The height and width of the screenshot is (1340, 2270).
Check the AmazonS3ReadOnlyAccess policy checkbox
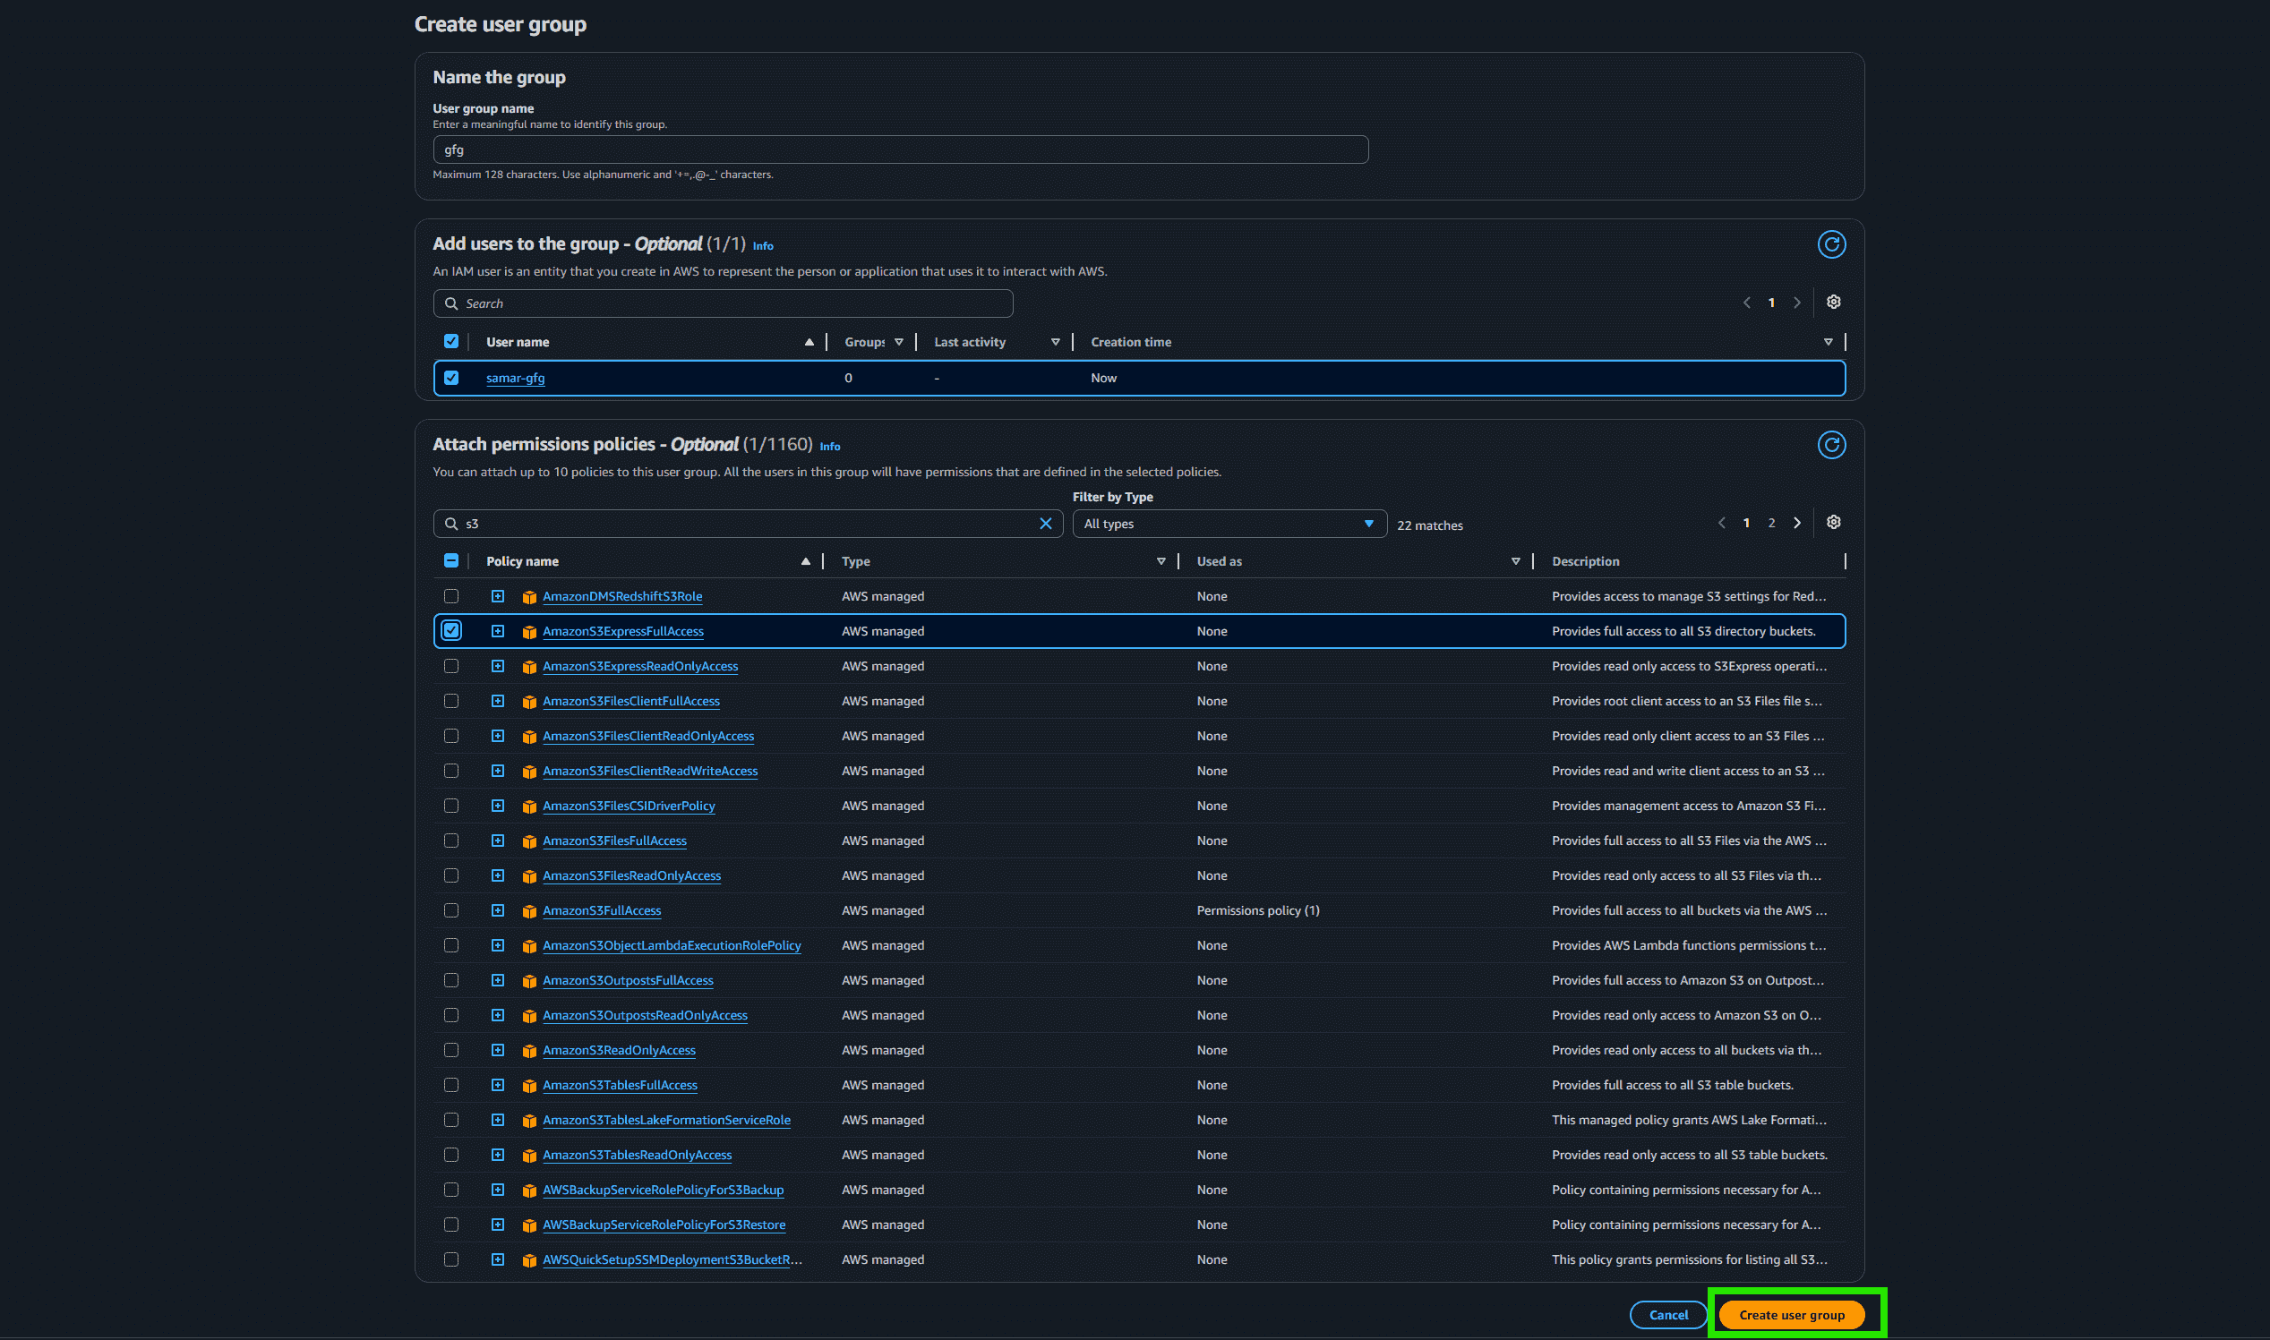click(450, 1050)
